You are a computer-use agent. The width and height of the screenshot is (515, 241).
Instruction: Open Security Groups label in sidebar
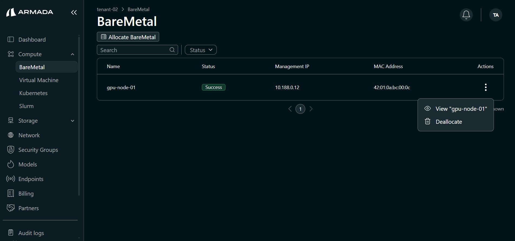(x=38, y=150)
